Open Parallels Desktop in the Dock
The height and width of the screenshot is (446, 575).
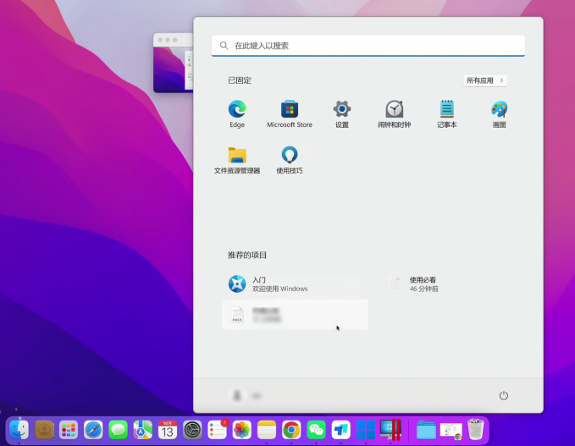click(390, 430)
